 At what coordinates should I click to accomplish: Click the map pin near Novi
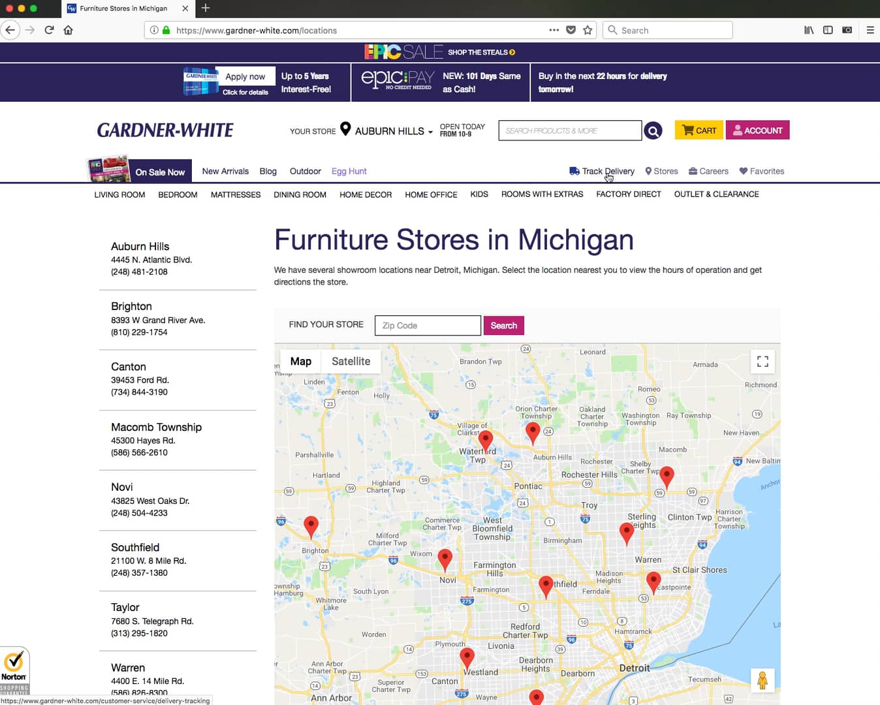tap(445, 559)
